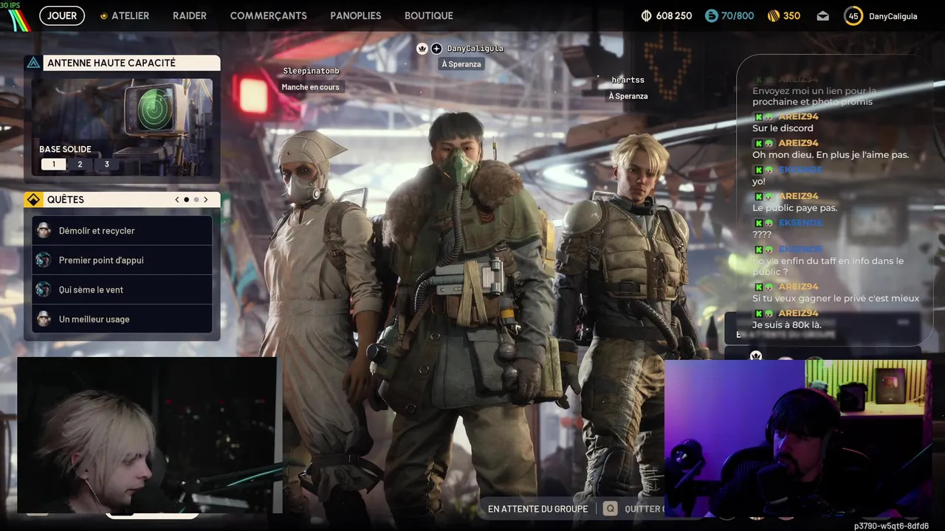Click the BASE SOLIDE label
The height and width of the screenshot is (531, 945).
point(65,149)
